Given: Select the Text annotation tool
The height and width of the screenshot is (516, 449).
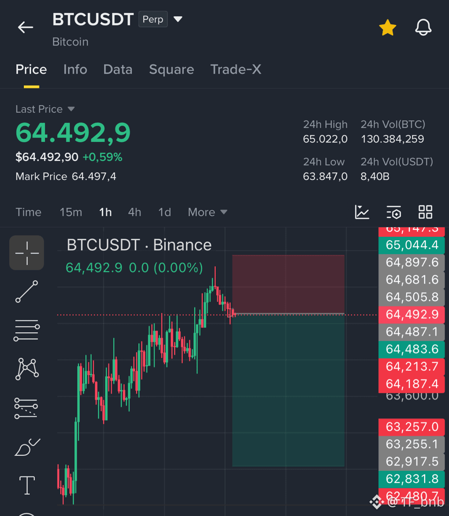Looking at the screenshot, I should (27, 485).
